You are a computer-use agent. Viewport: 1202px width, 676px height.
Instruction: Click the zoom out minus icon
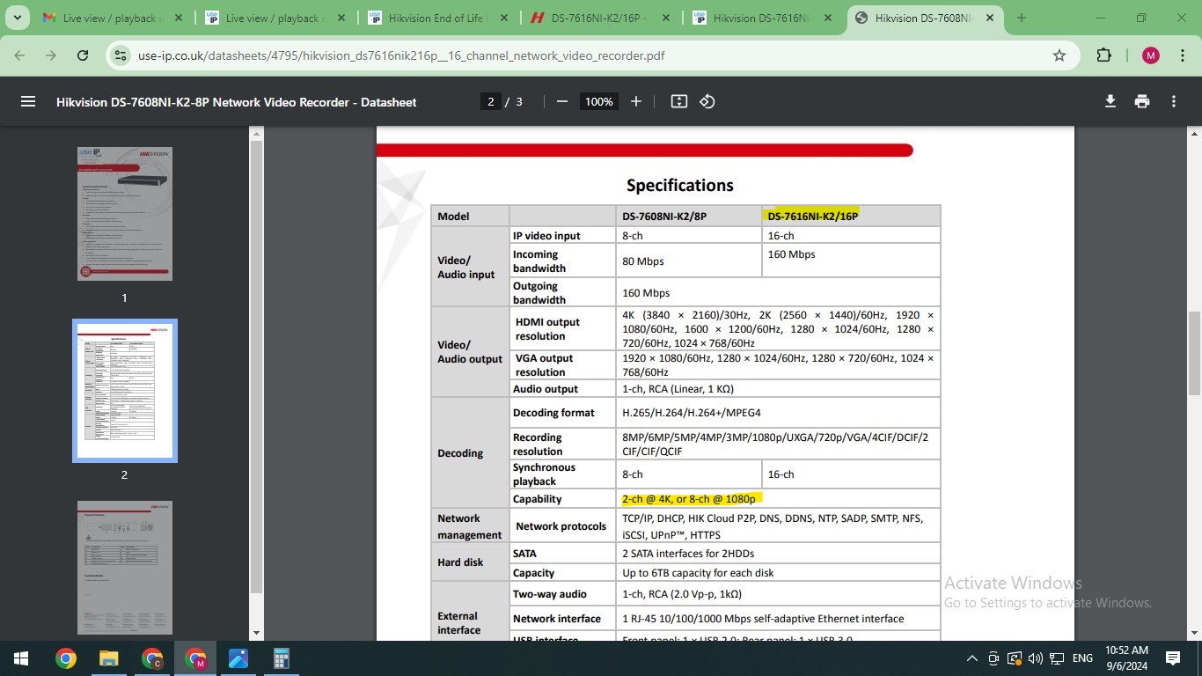(562, 101)
